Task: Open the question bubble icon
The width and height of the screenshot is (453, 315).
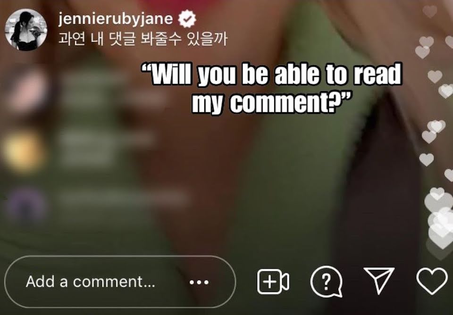Action: (x=327, y=282)
